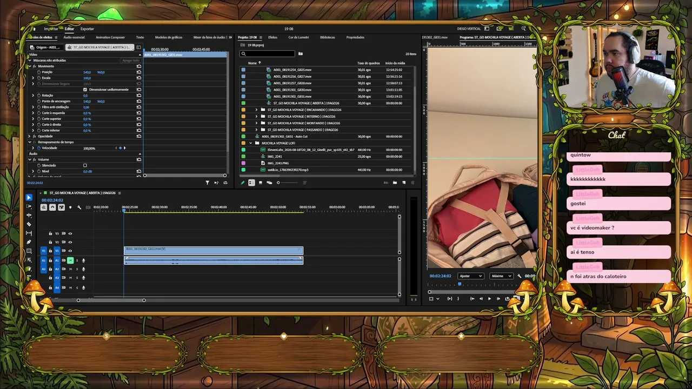This screenshot has width=692, height=389.
Task: Select the A001_08191302_G831.mov clip in timeline
Action: click(214, 251)
